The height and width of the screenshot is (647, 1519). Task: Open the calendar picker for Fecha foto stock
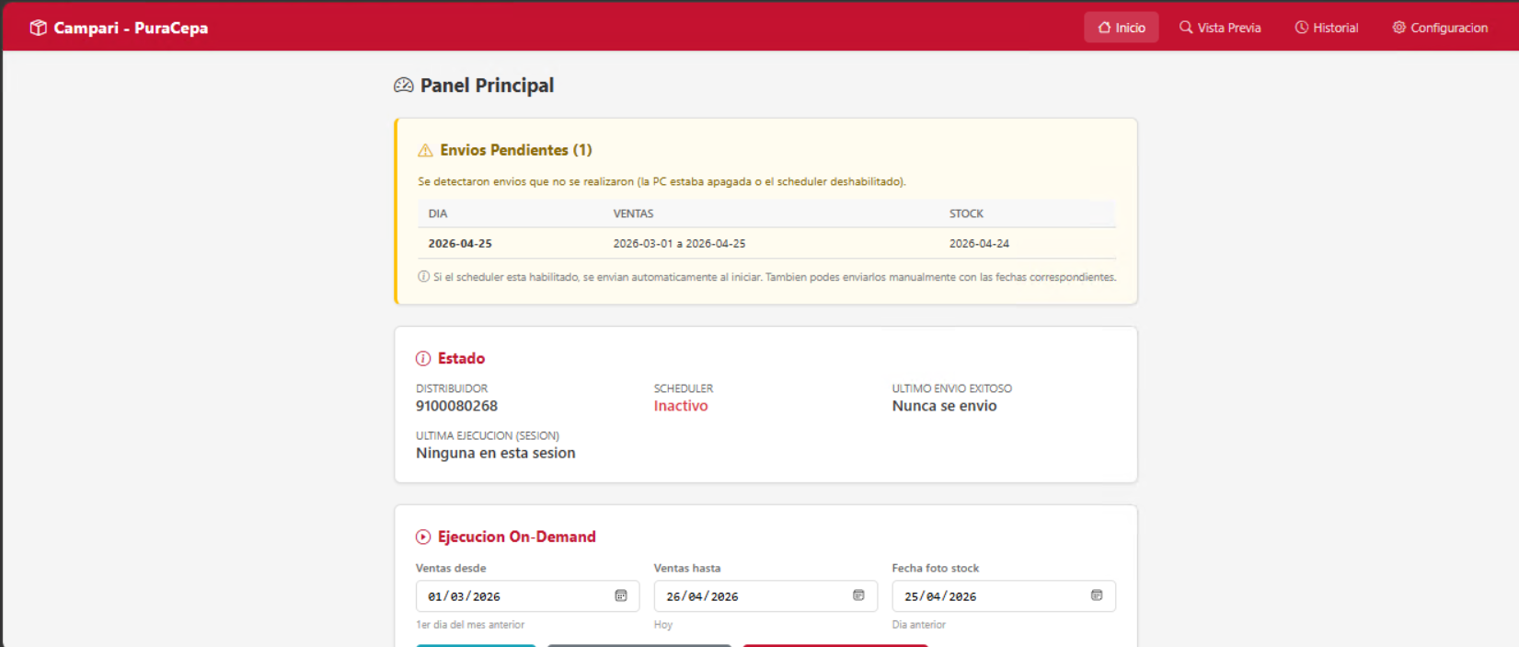(x=1097, y=595)
